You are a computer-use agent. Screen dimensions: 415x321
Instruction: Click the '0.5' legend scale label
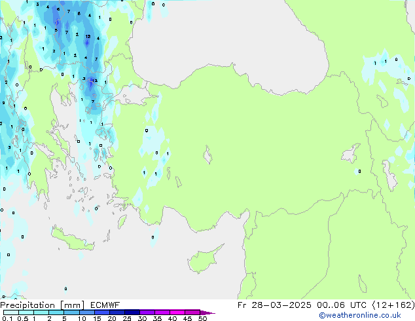point(23,318)
